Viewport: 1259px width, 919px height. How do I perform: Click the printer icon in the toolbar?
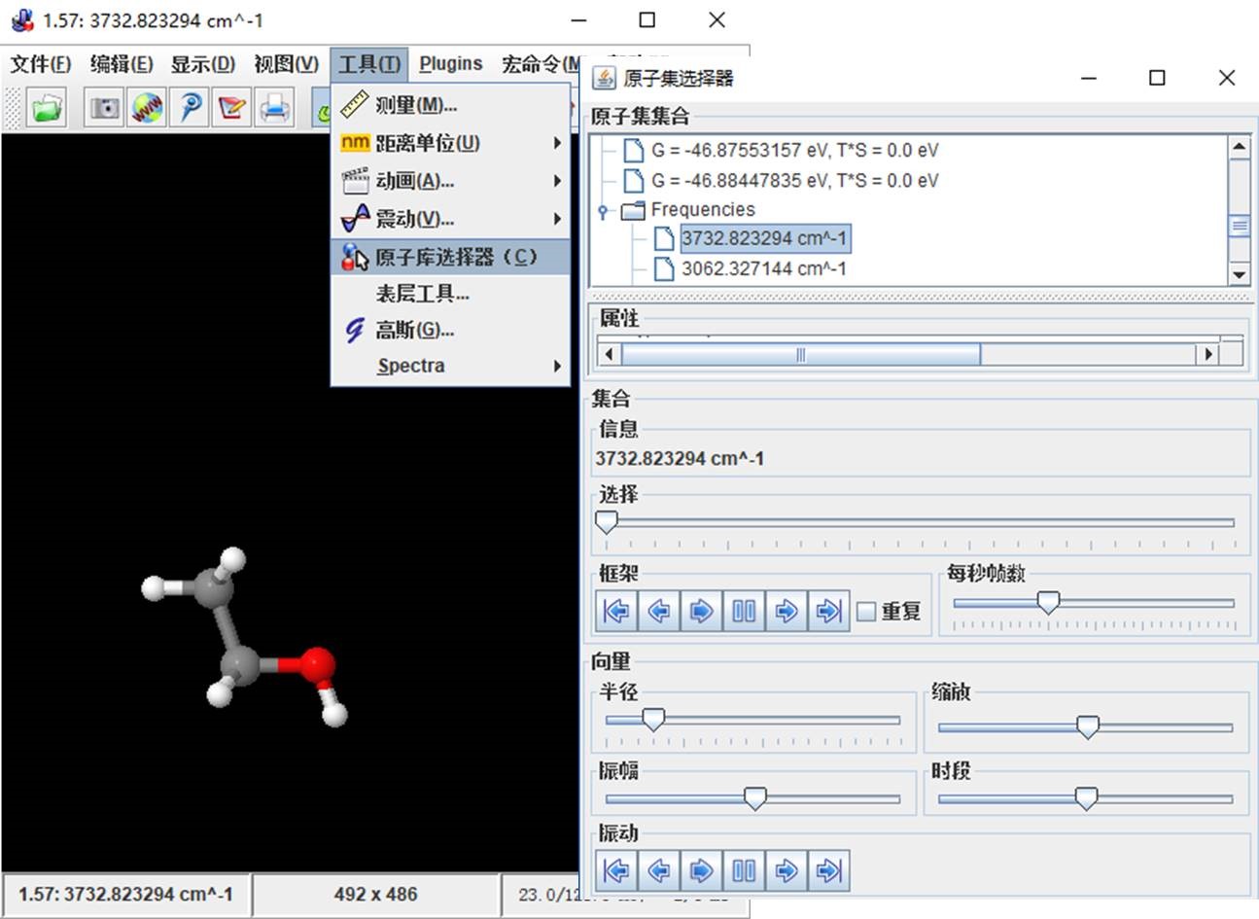tap(274, 107)
